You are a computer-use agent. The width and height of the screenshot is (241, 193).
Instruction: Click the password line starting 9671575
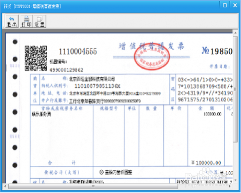205,100
